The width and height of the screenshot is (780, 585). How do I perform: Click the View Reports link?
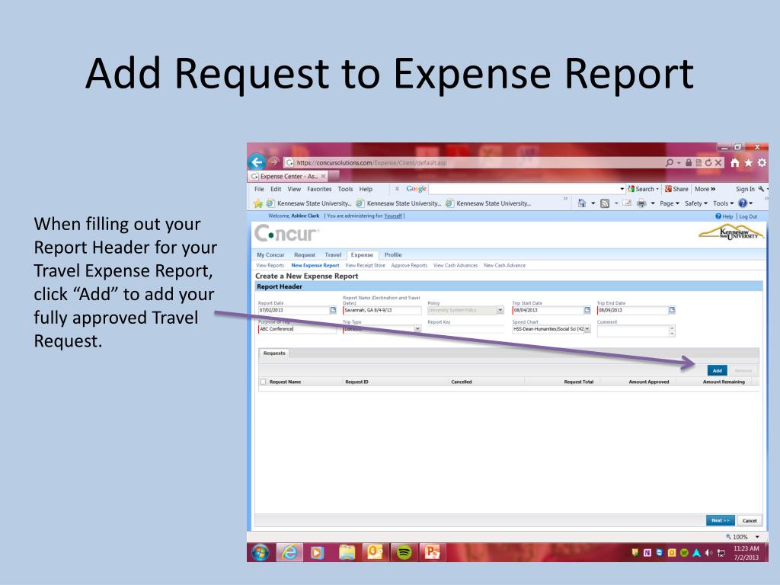click(x=270, y=266)
